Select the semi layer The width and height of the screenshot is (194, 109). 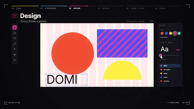tap(170, 73)
